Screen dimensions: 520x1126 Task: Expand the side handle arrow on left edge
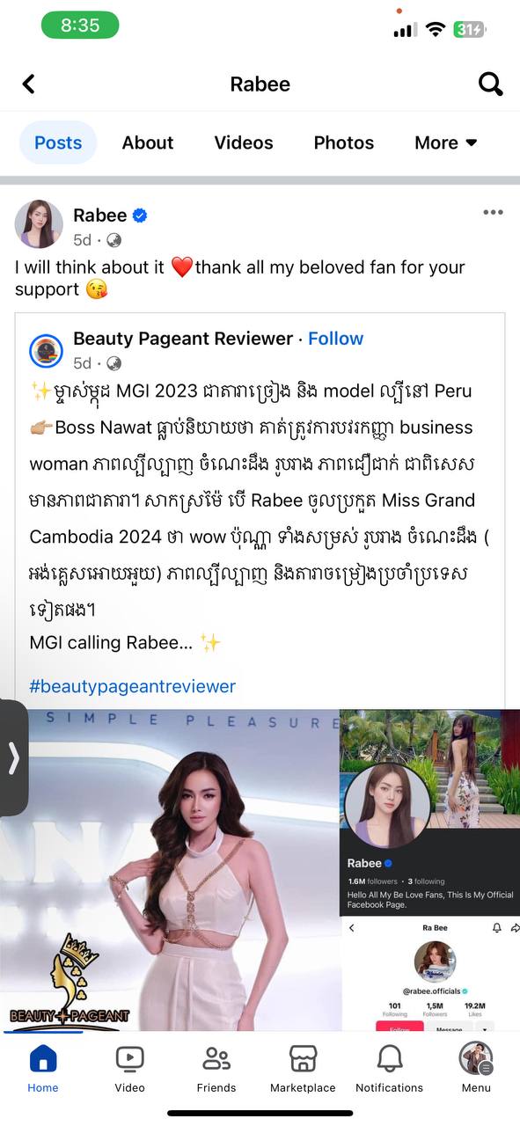click(x=13, y=757)
